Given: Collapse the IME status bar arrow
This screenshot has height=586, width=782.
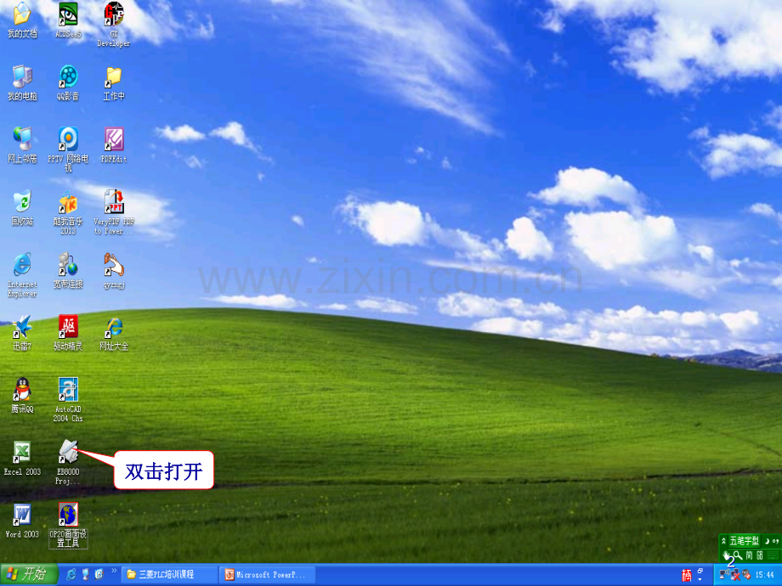Looking at the screenshot, I should tap(723, 541).
